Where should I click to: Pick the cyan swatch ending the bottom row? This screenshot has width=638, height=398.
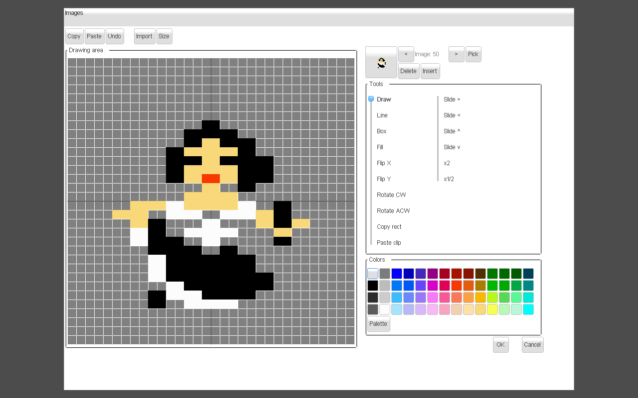pyautogui.click(x=528, y=309)
